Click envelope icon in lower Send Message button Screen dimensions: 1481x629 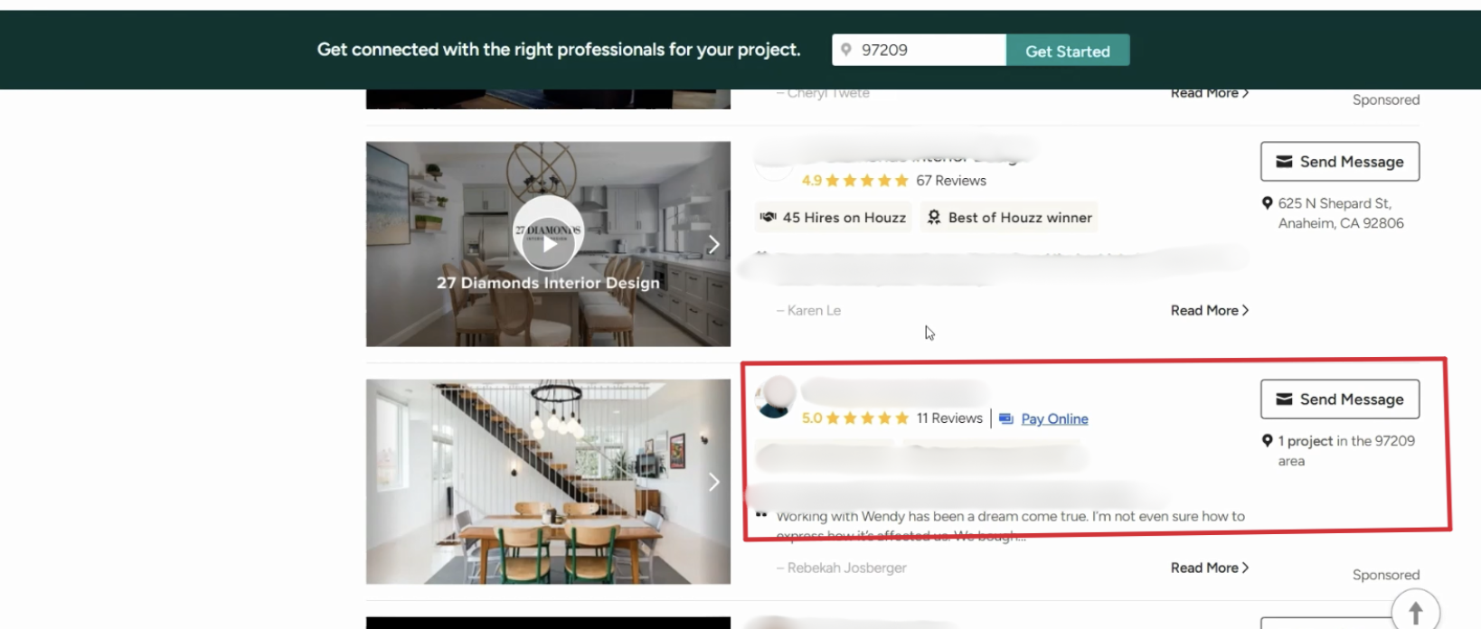click(1284, 399)
